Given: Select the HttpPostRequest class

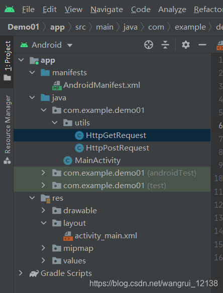Looking at the screenshot, I should (118, 148).
